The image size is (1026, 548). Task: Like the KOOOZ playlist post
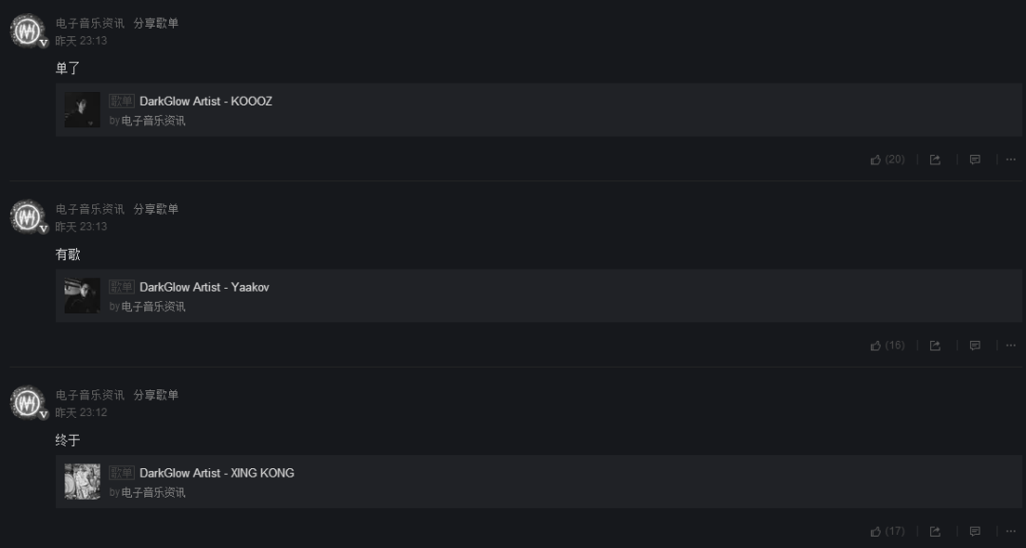pyautogui.click(x=887, y=160)
